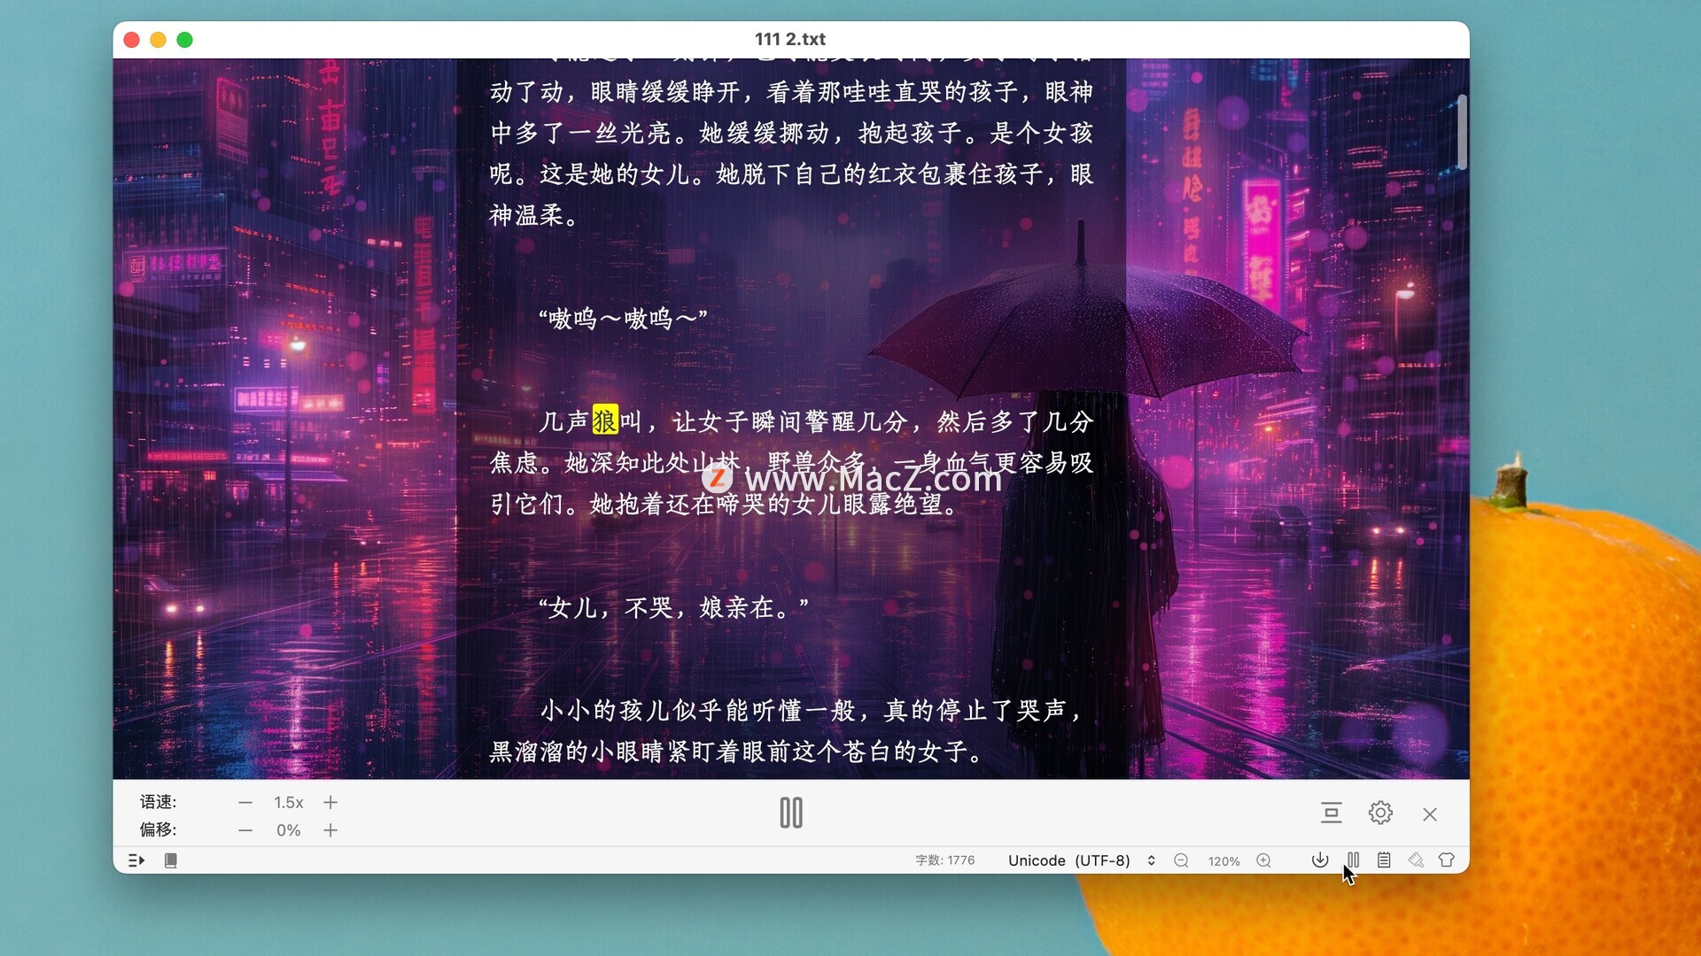Click the 0% offset value
The width and height of the screenshot is (1701, 956).
(289, 830)
